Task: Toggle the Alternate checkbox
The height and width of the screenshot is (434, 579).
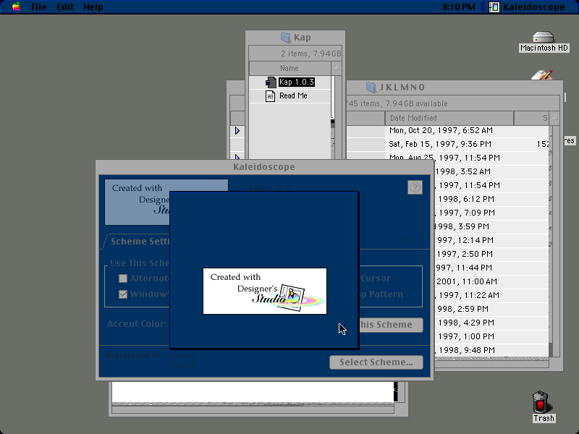Action: coord(123,278)
